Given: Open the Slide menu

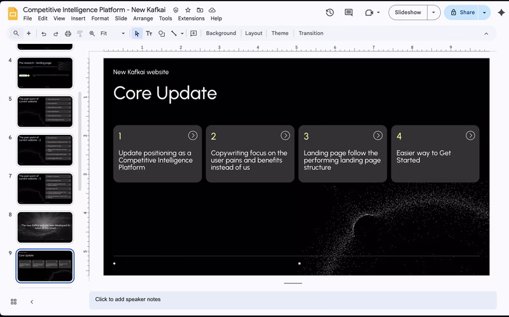Looking at the screenshot, I should (x=121, y=18).
